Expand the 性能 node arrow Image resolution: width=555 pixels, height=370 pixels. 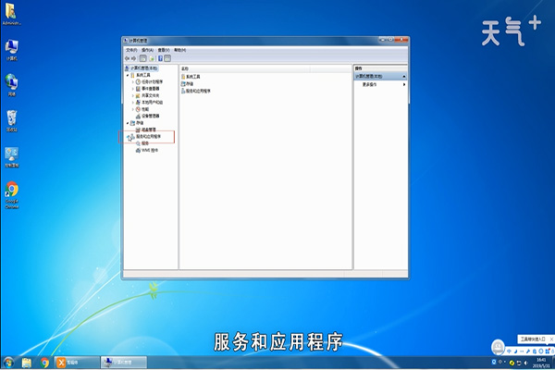pyautogui.click(x=133, y=109)
